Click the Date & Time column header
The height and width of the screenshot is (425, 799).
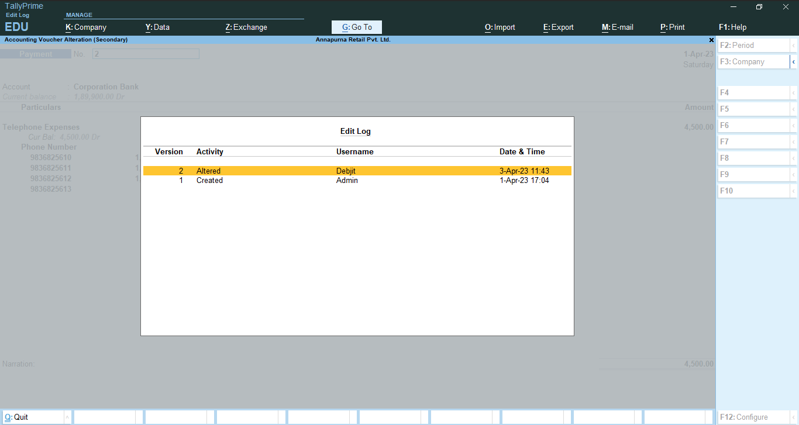[x=522, y=151]
